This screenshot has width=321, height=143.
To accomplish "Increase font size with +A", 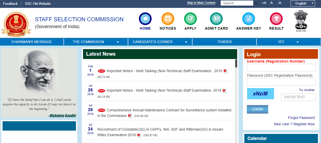I will pyautogui.click(x=264, y=3).
